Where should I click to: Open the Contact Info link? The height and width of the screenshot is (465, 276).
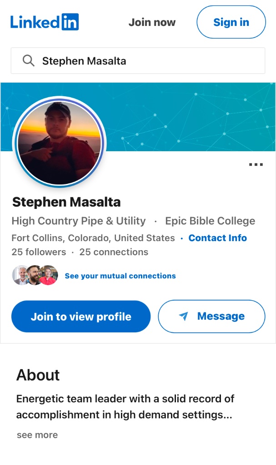218,238
